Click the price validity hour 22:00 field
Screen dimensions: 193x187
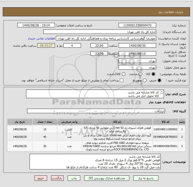[99, 53]
